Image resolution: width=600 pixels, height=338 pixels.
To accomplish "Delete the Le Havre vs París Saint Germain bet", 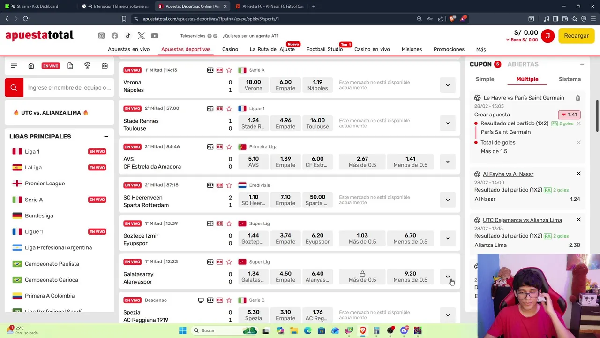I will pos(577,98).
